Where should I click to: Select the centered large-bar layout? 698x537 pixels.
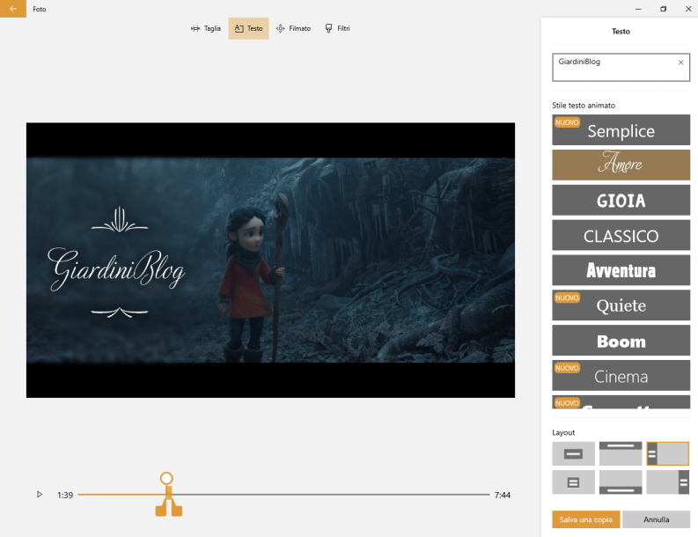click(573, 453)
